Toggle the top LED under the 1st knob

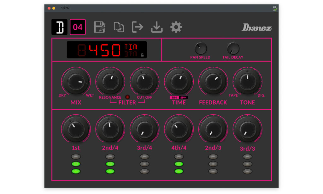[x=76, y=156]
